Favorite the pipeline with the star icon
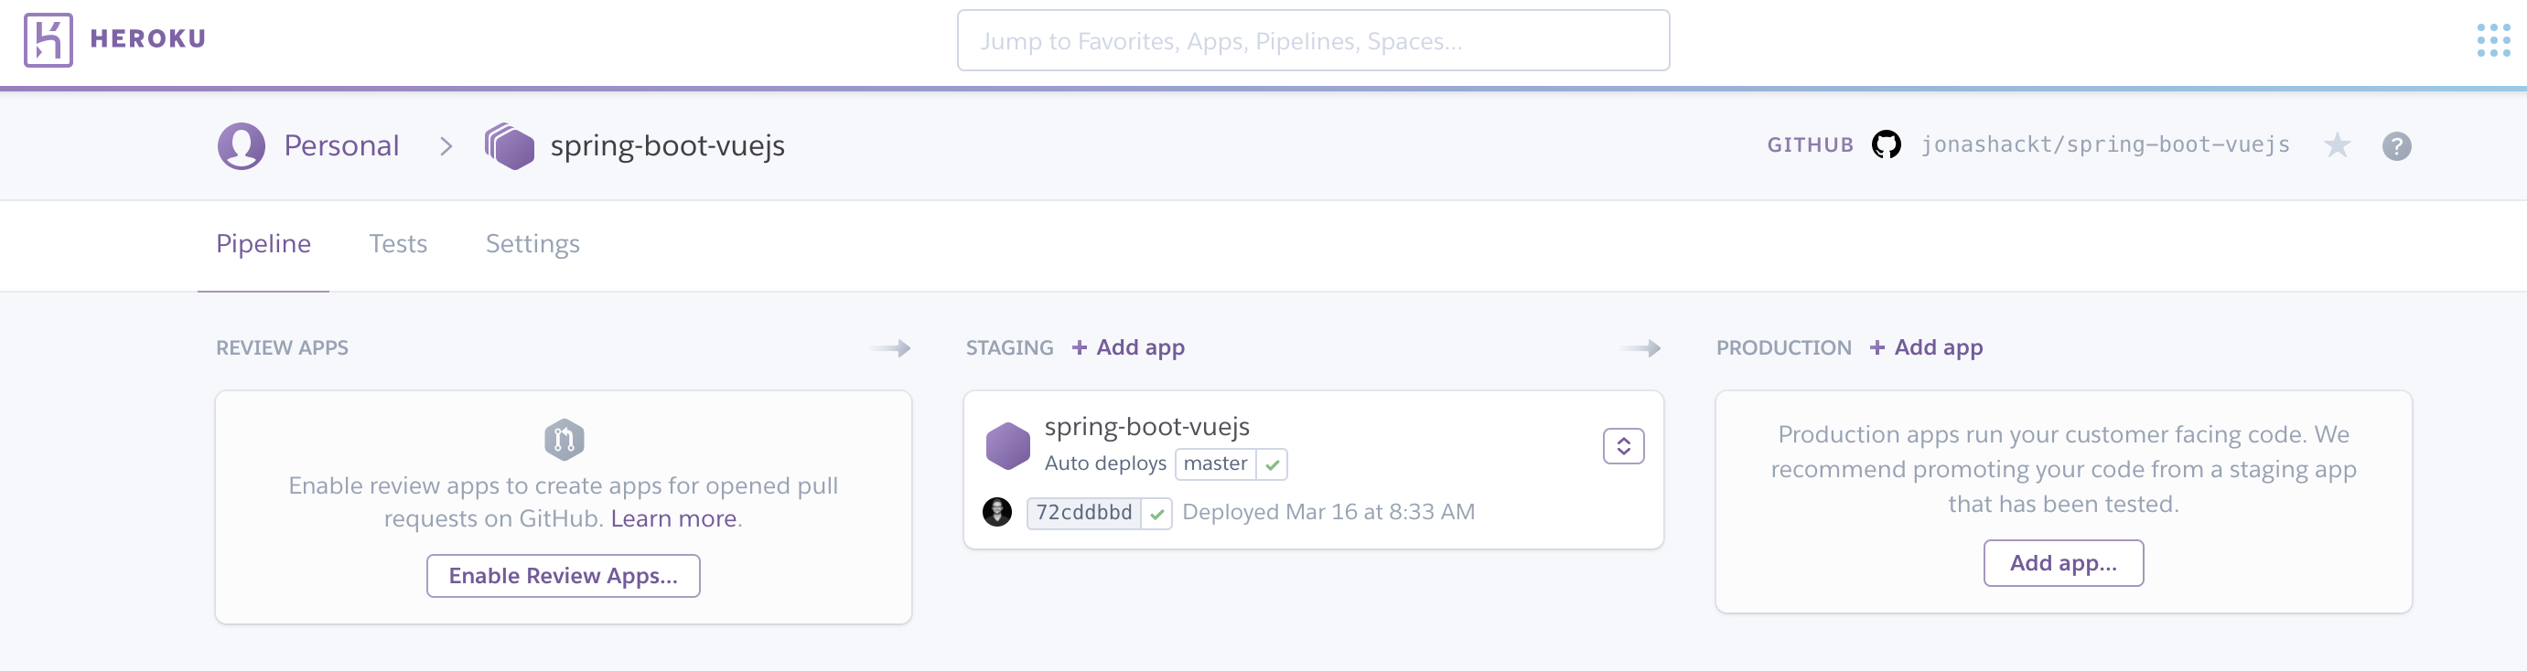Viewport: 2527px width, 671px height. click(2337, 146)
